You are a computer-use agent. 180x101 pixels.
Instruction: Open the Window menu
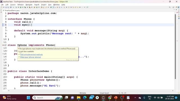pyautogui.click(x=56, y=5)
